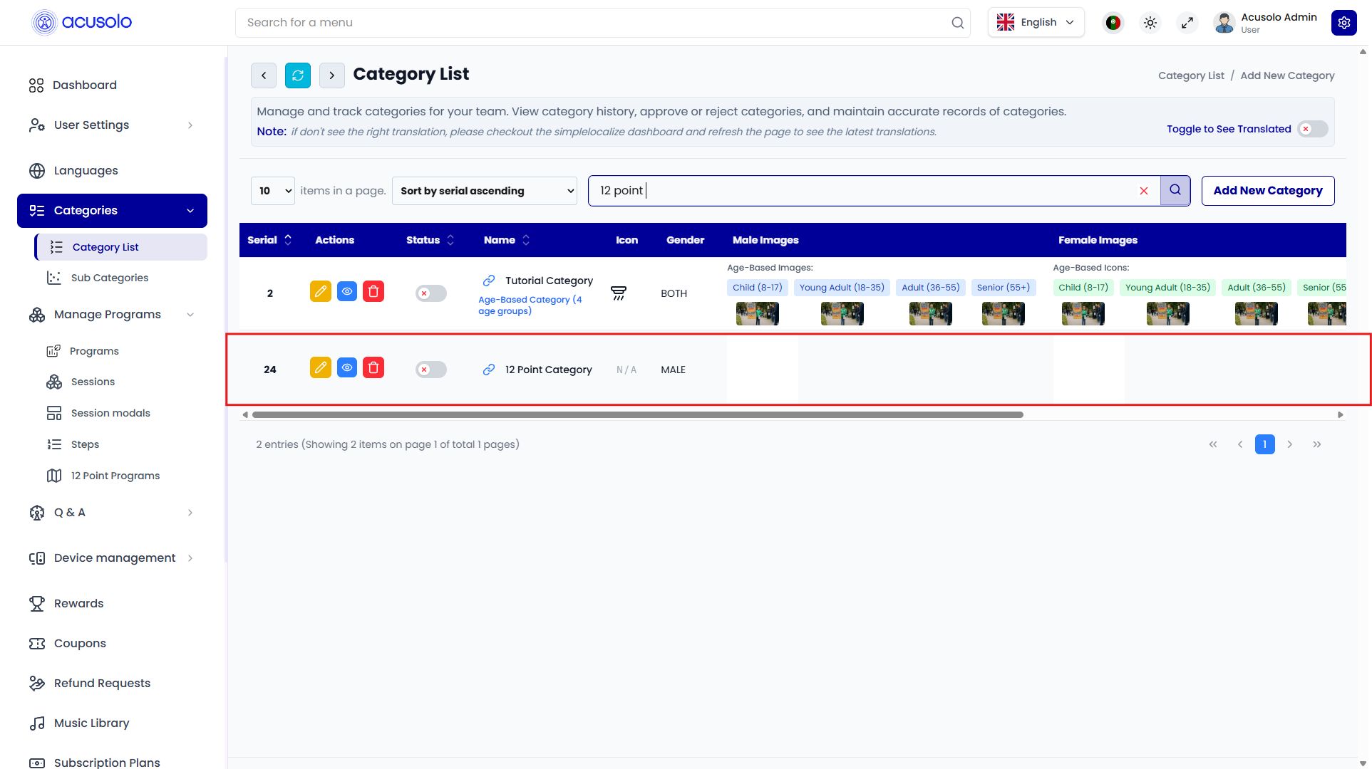Delete Tutorial Category with the trash icon

(x=373, y=291)
